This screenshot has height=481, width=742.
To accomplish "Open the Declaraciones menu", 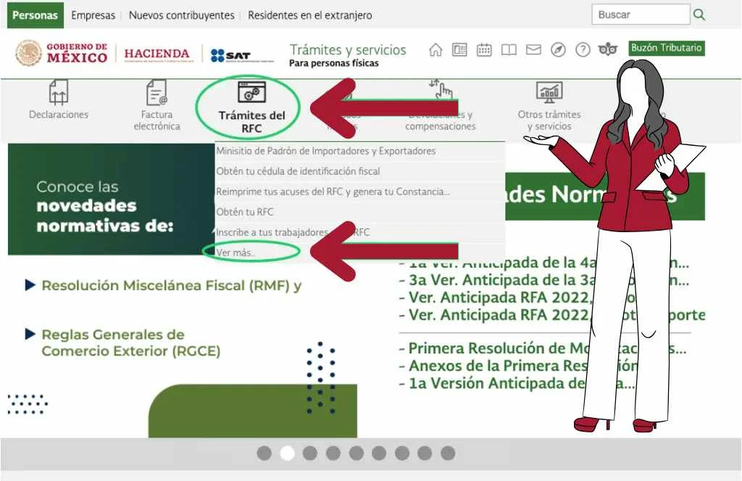I will pyautogui.click(x=58, y=114).
